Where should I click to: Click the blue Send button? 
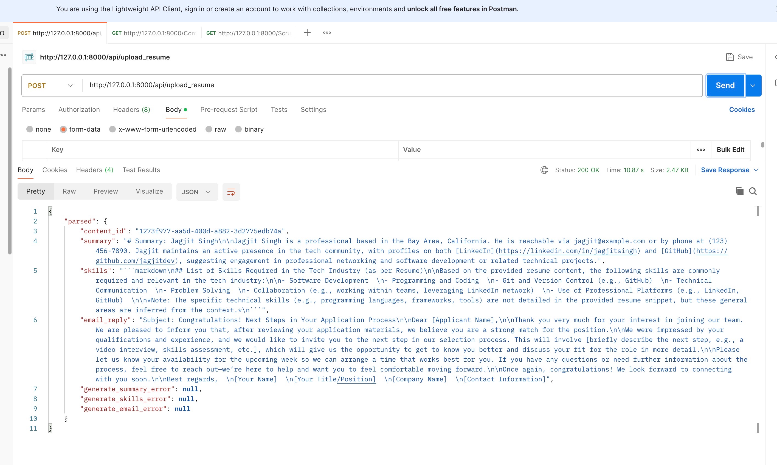coord(725,86)
